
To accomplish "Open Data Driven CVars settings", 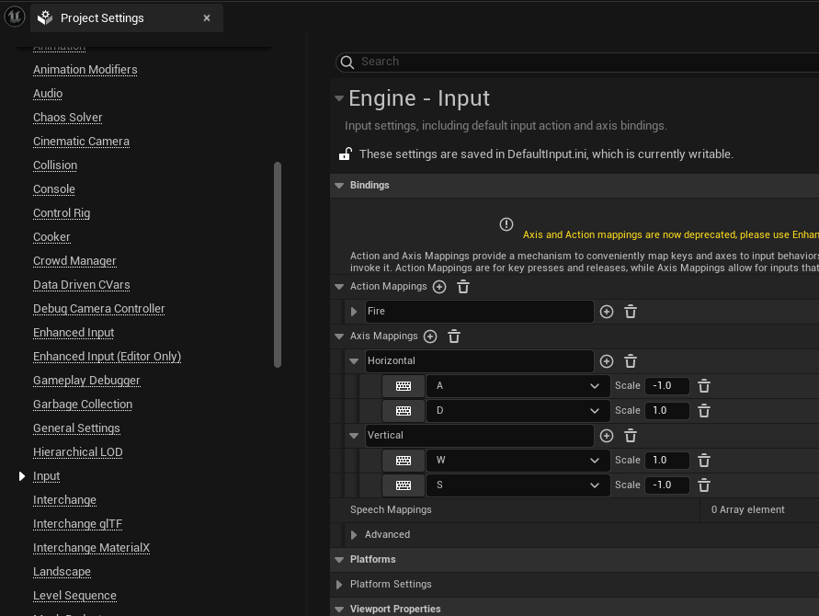I will (82, 285).
